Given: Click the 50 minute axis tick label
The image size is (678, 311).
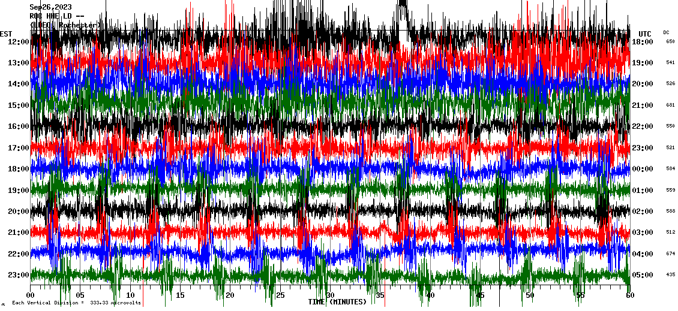Looking at the screenshot, I should point(529,295).
